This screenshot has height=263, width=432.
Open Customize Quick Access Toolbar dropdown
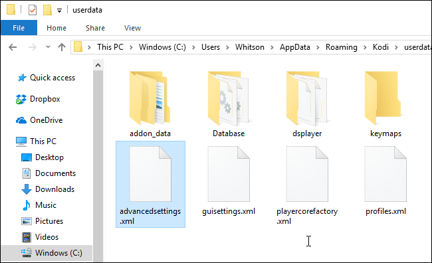tap(59, 11)
